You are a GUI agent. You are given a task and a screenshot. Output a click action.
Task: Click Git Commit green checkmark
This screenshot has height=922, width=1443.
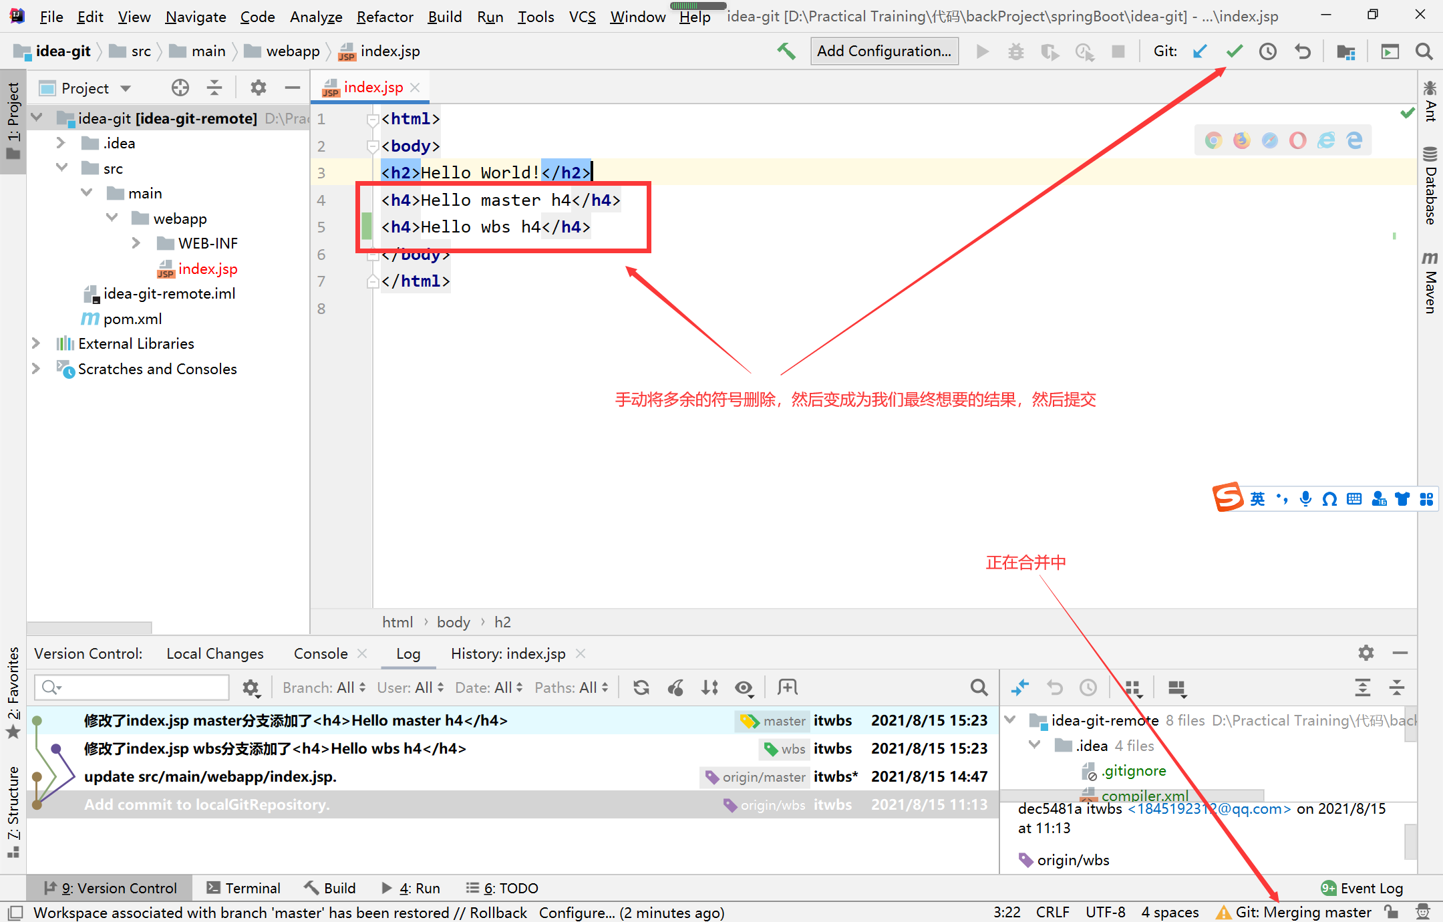pos(1234,51)
